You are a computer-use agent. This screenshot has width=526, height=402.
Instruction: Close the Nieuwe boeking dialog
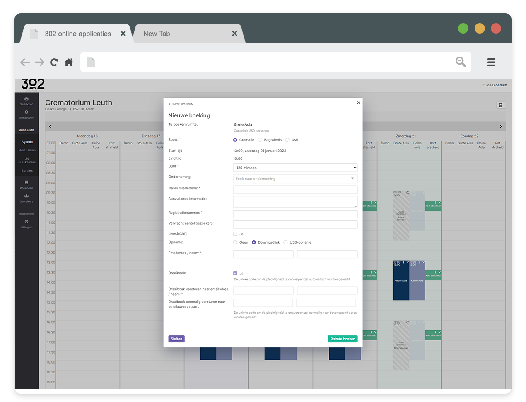359,103
